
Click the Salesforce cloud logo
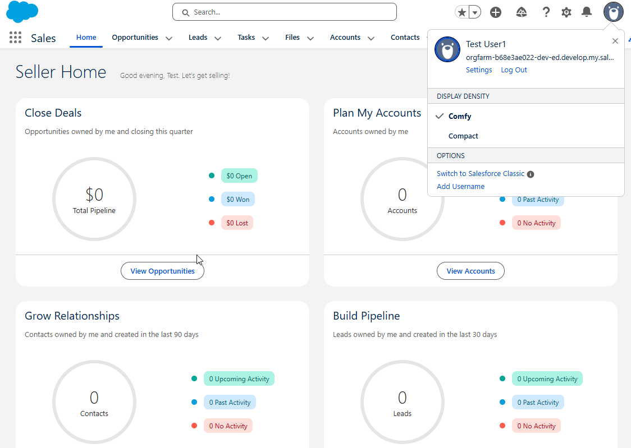point(22,12)
